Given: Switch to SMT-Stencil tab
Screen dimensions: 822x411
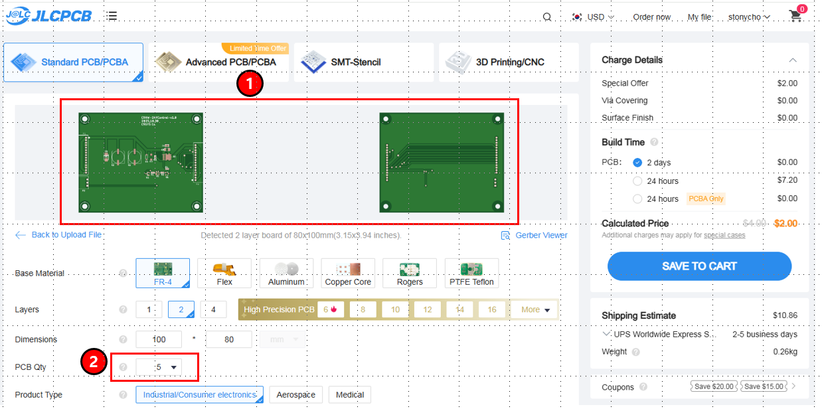Looking at the screenshot, I should click(x=364, y=62).
